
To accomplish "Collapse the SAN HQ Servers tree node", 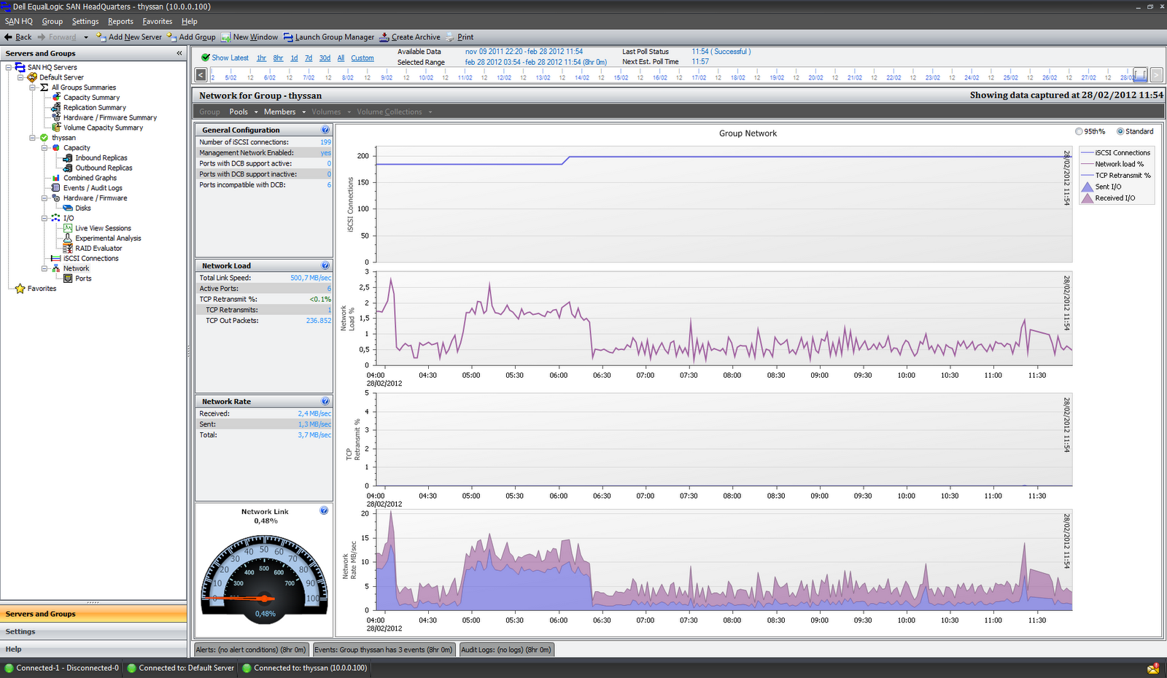I will [9, 67].
